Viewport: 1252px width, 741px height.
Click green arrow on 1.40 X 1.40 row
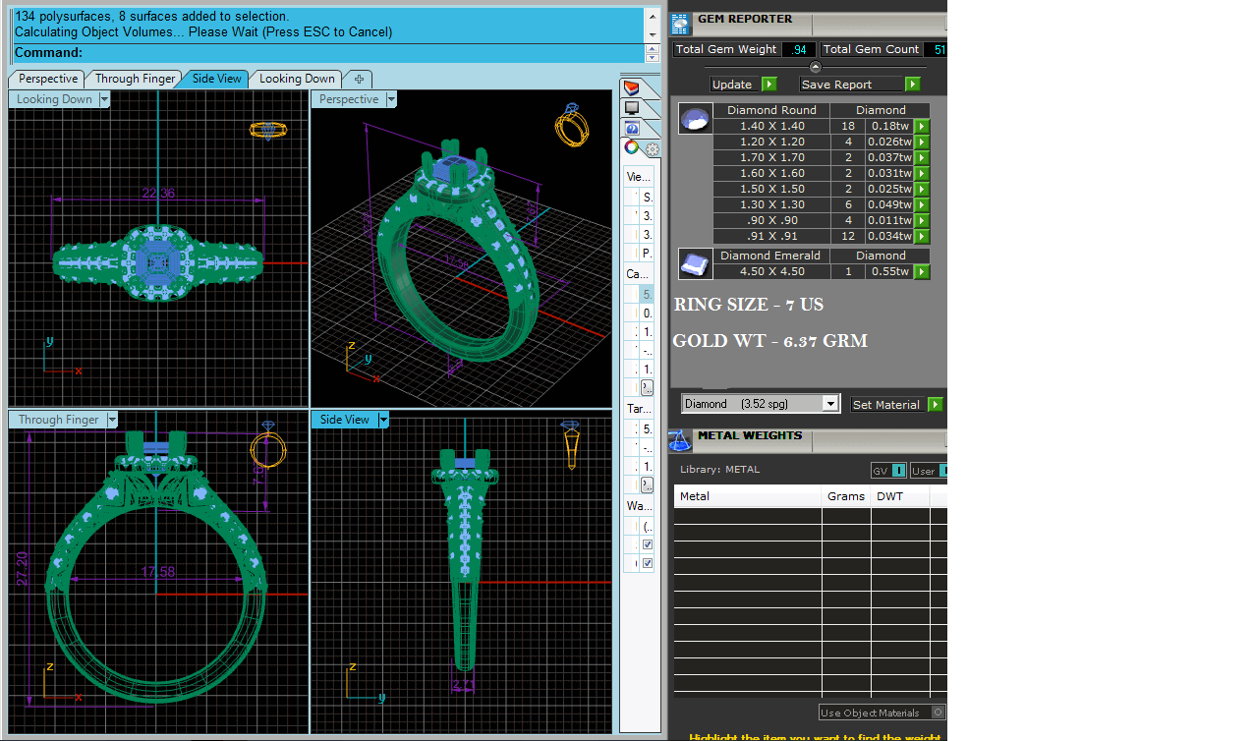[x=922, y=127]
